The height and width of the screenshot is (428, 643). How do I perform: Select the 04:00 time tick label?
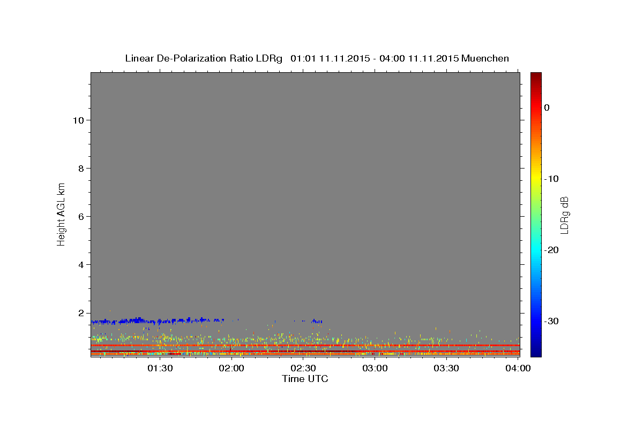tap(518, 368)
